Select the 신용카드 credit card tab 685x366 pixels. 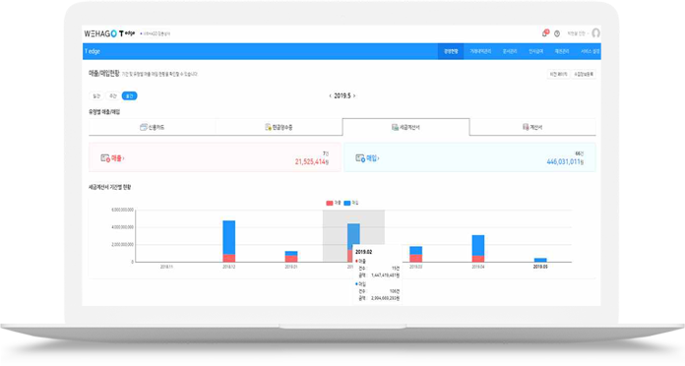pos(152,127)
